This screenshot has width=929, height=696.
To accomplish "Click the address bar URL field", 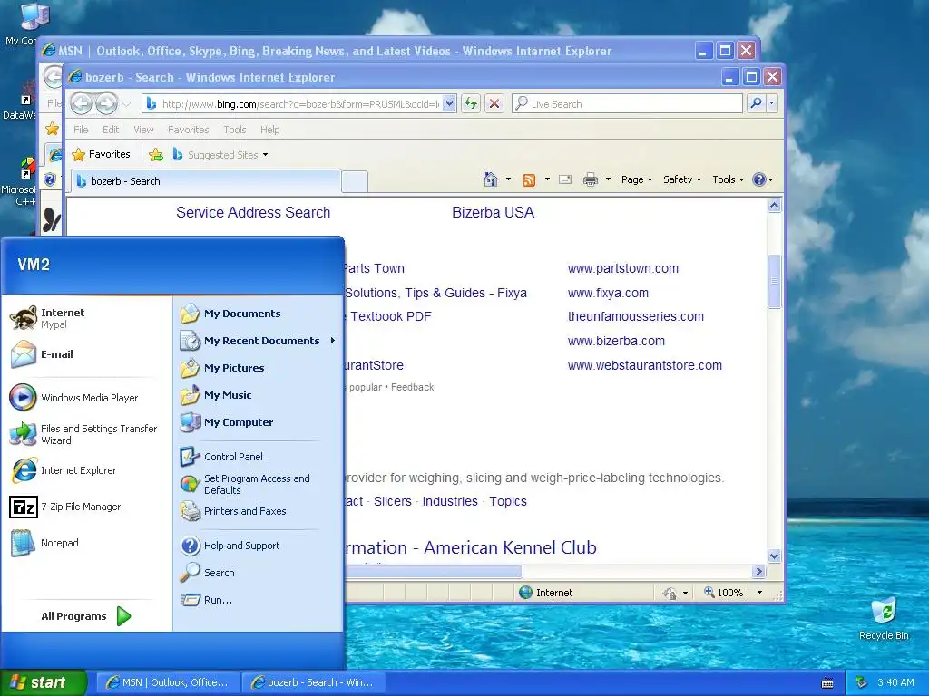I will (x=299, y=103).
